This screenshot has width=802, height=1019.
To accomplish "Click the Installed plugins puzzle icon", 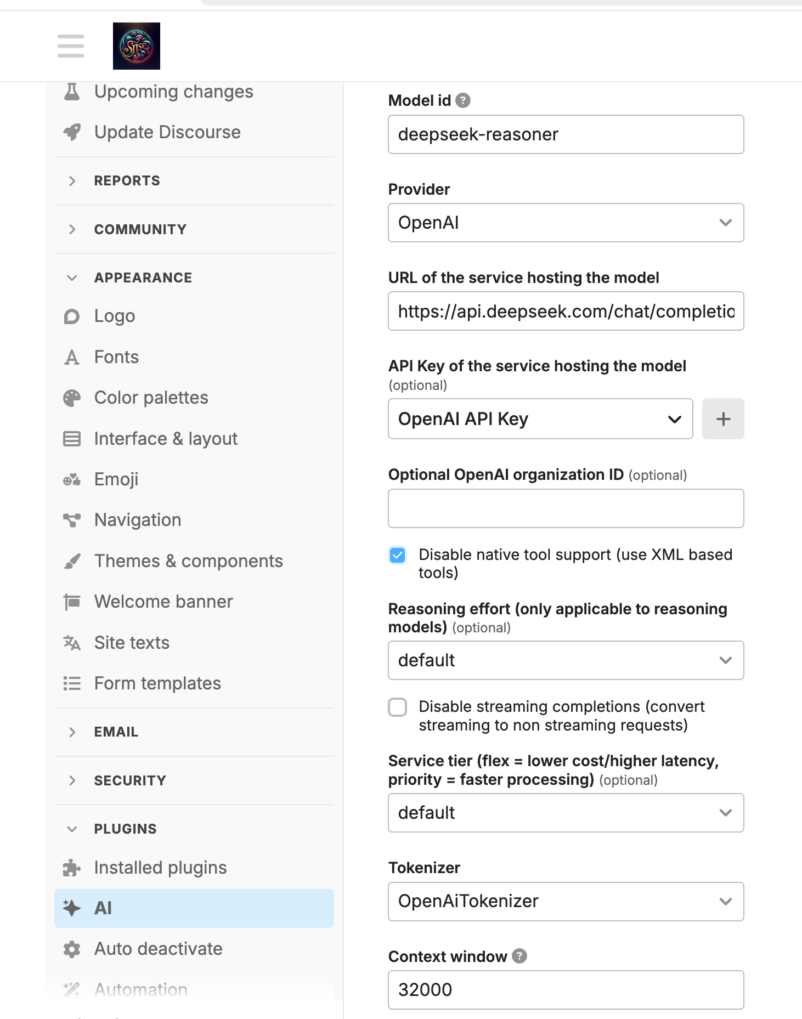I will coord(72,868).
